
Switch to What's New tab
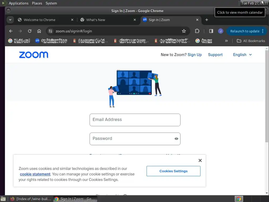tap(108, 20)
